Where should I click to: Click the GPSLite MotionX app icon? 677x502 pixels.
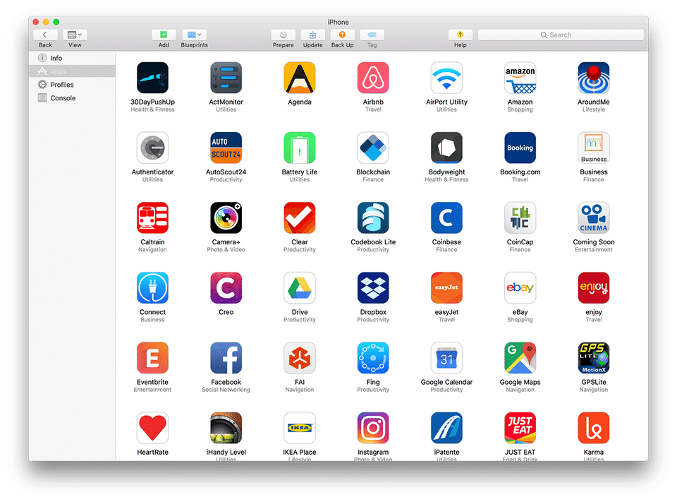pyautogui.click(x=594, y=358)
